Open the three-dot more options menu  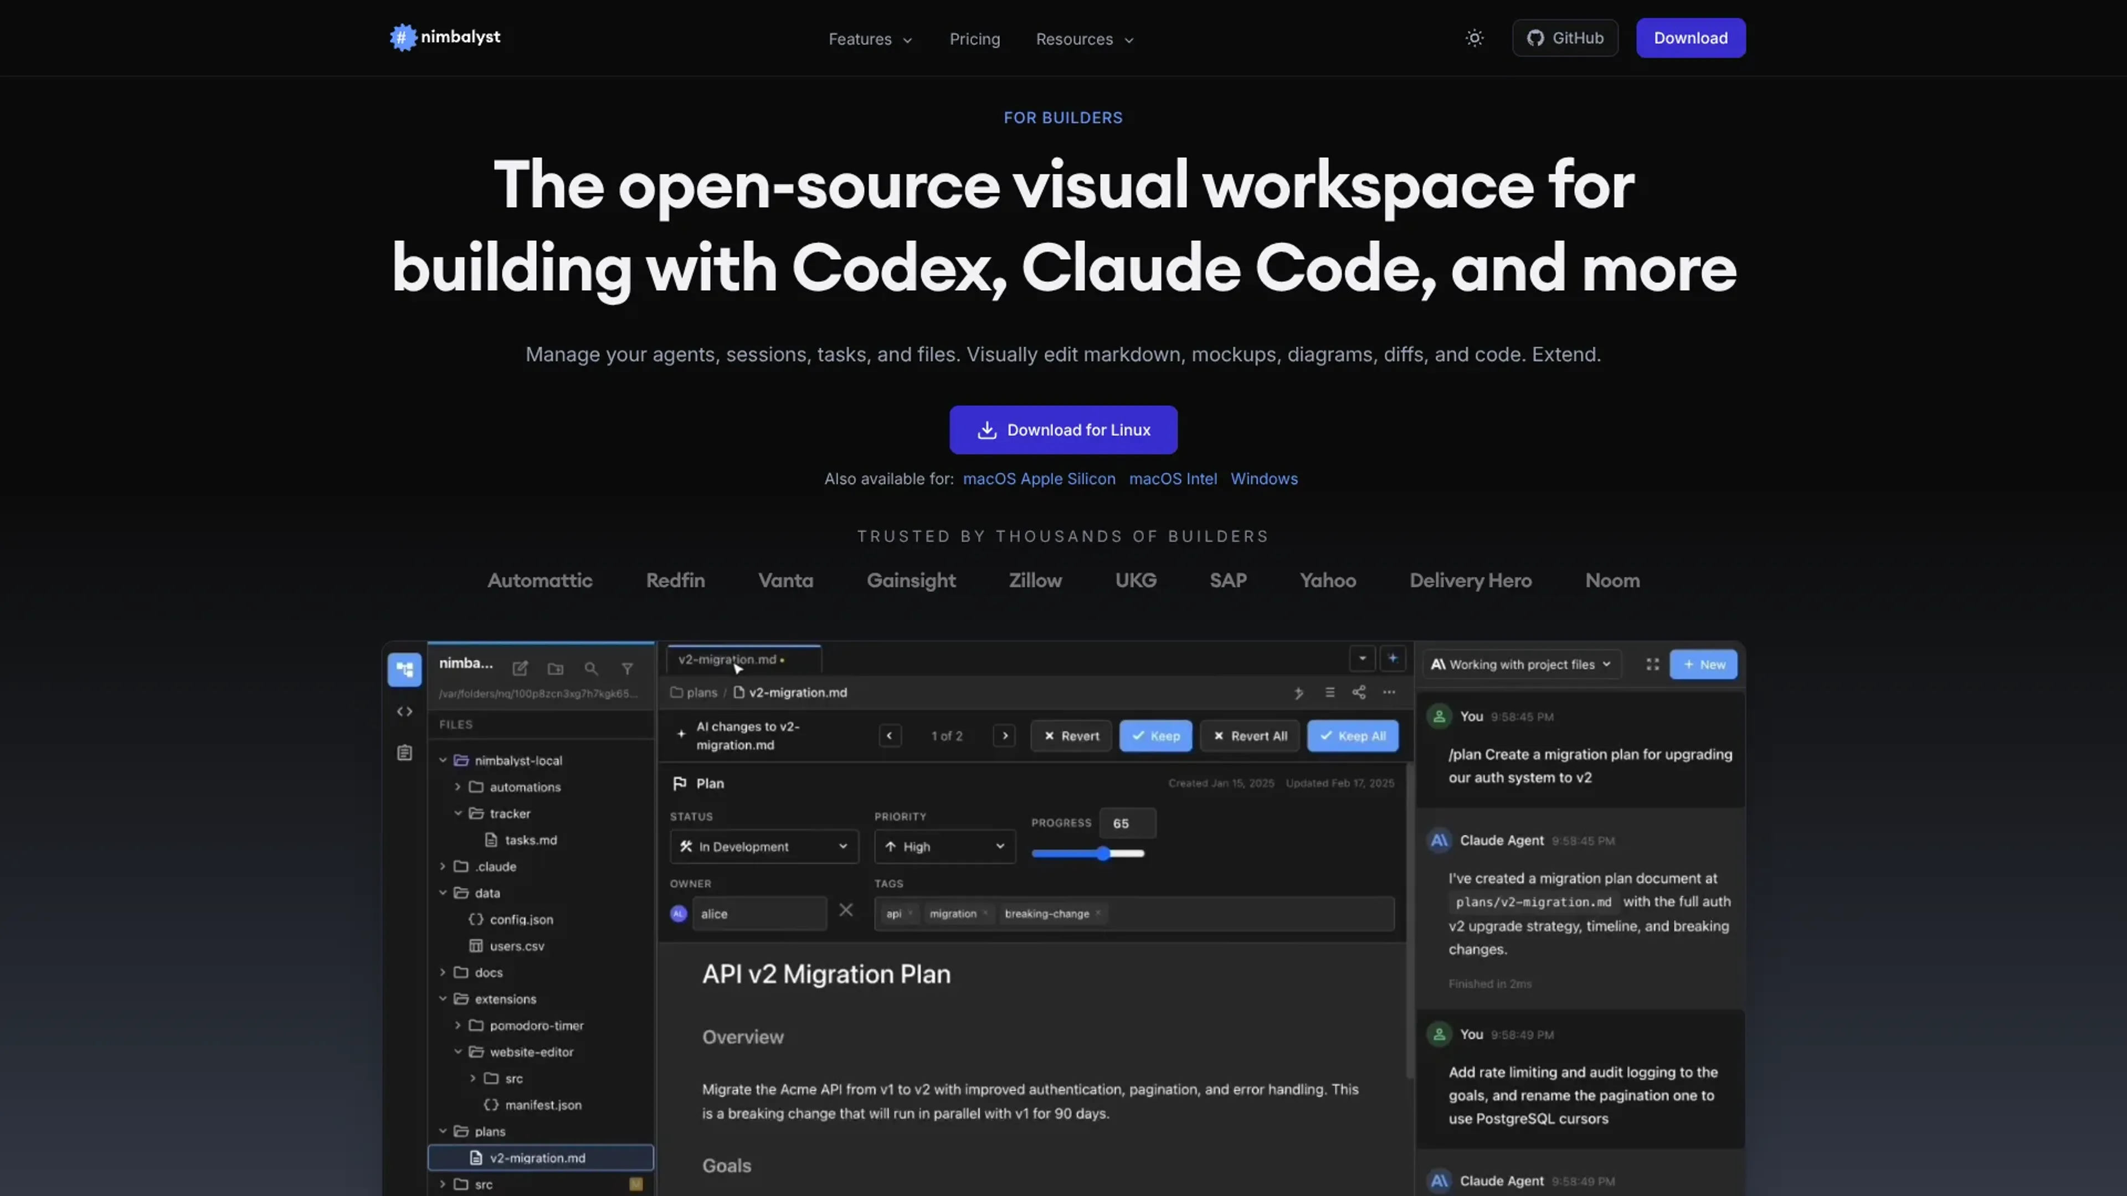[1390, 693]
